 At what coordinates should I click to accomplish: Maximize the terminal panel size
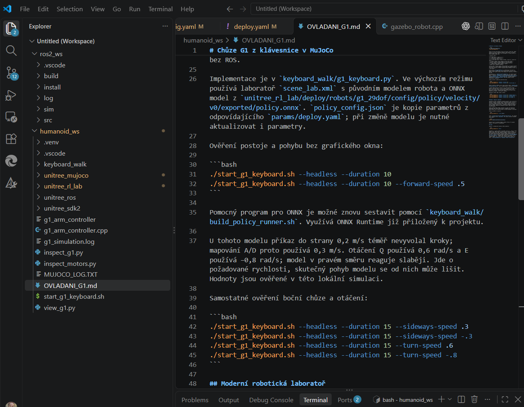pyautogui.click(x=505, y=399)
